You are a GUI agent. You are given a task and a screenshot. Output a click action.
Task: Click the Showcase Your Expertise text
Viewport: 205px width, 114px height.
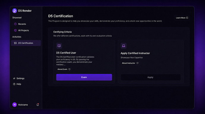132,58
